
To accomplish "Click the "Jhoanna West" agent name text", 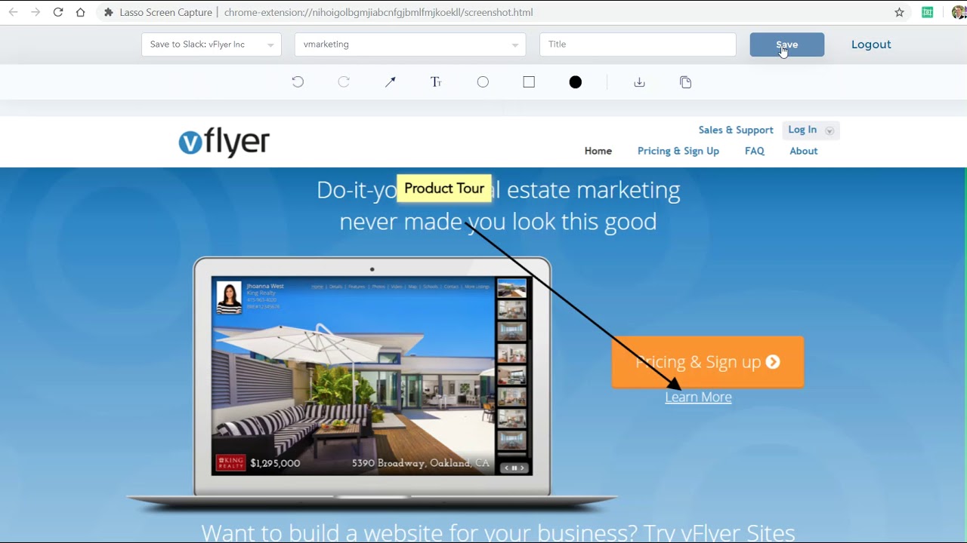I will (x=265, y=287).
